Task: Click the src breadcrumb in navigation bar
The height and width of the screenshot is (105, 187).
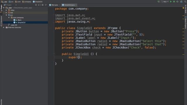Action: (x=11, y=2)
